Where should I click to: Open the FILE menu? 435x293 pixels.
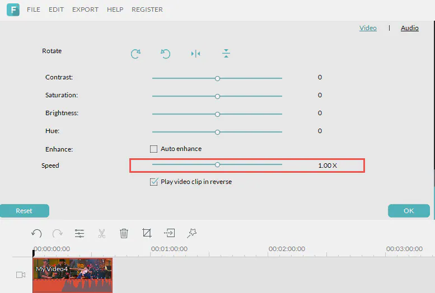tap(34, 10)
